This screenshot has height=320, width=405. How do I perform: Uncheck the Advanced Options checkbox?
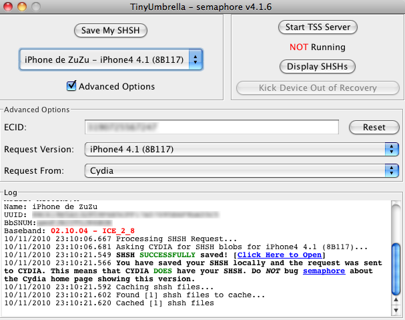(x=71, y=86)
